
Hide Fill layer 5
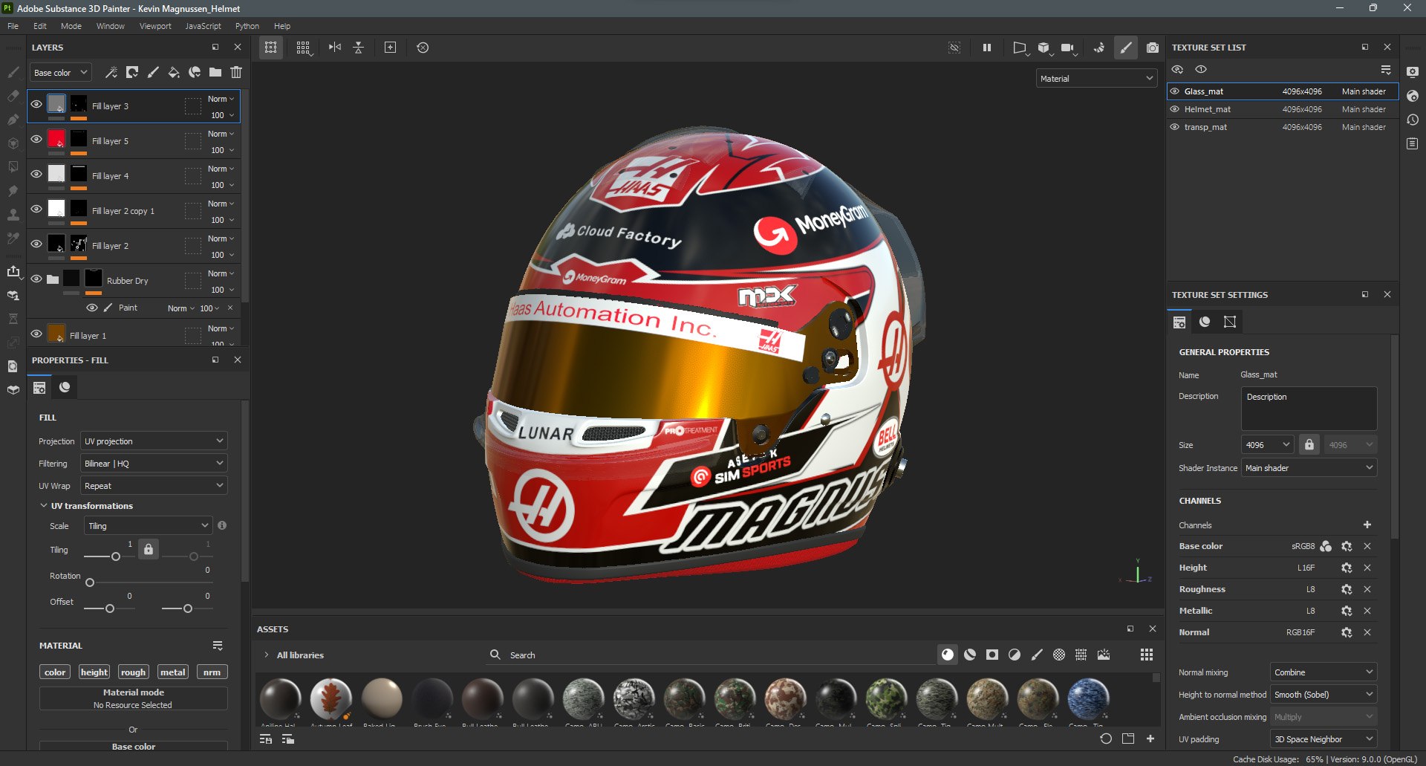click(36, 139)
